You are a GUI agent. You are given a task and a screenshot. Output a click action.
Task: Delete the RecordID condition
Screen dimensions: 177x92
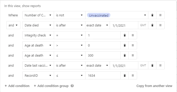125,75
